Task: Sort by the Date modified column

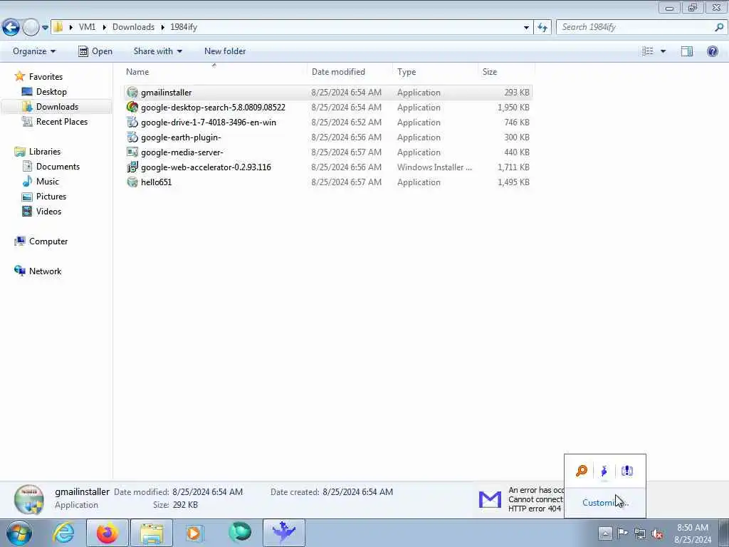Action: [350, 72]
